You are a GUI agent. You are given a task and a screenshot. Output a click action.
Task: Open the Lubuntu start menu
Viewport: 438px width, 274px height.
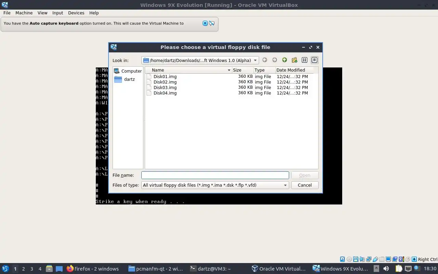5,269
